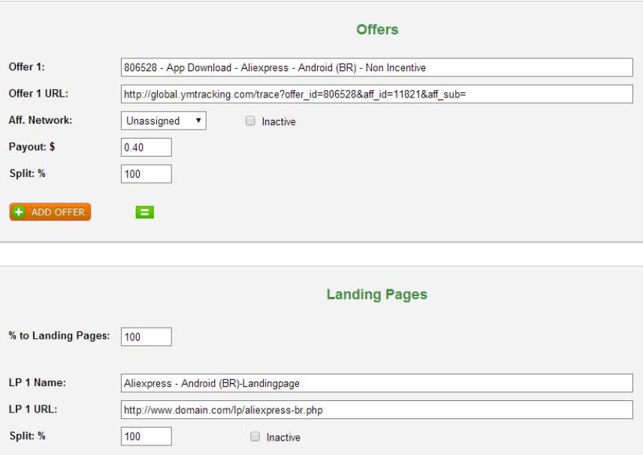Viewport: 643px width, 455px height.
Task: Click the "Offer 1 URL:" label
Action: 38,94
